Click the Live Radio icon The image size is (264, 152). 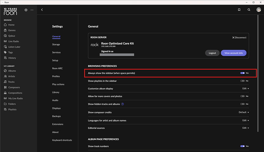(x=5, y=41)
